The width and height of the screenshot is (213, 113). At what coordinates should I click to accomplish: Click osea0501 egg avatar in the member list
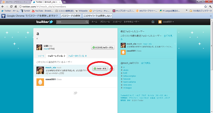pyautogui.click(x=40, y=82)
